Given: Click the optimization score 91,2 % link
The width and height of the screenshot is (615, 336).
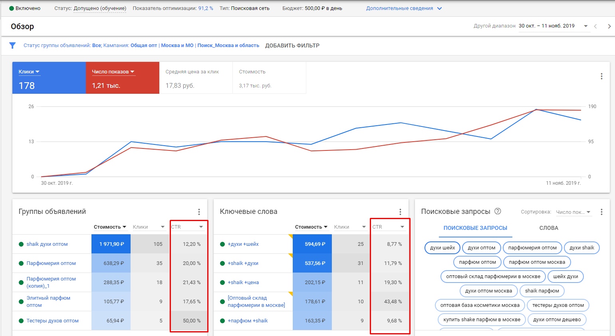Looking at the screenshot, I should coord(206,8).
